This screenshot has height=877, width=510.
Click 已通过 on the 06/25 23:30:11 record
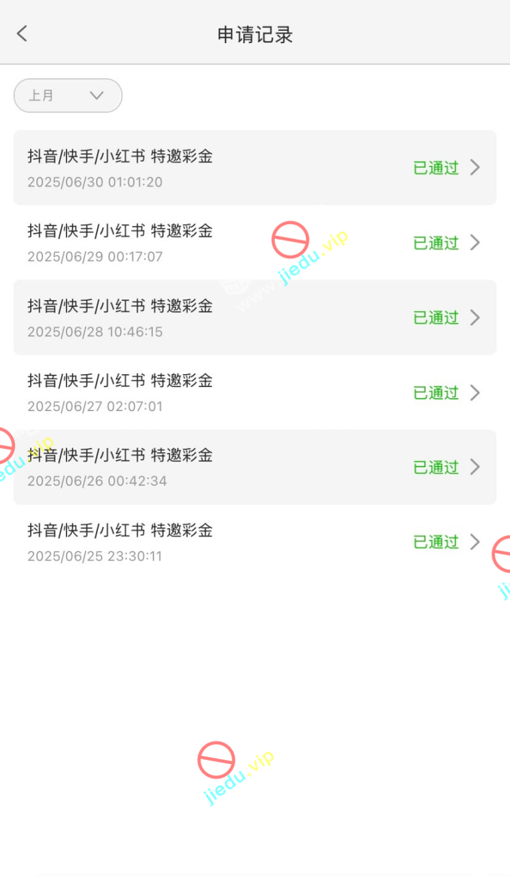click(x=436, y=542)
